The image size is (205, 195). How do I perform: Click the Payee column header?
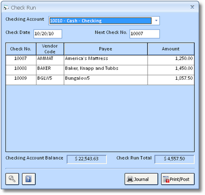105,49
